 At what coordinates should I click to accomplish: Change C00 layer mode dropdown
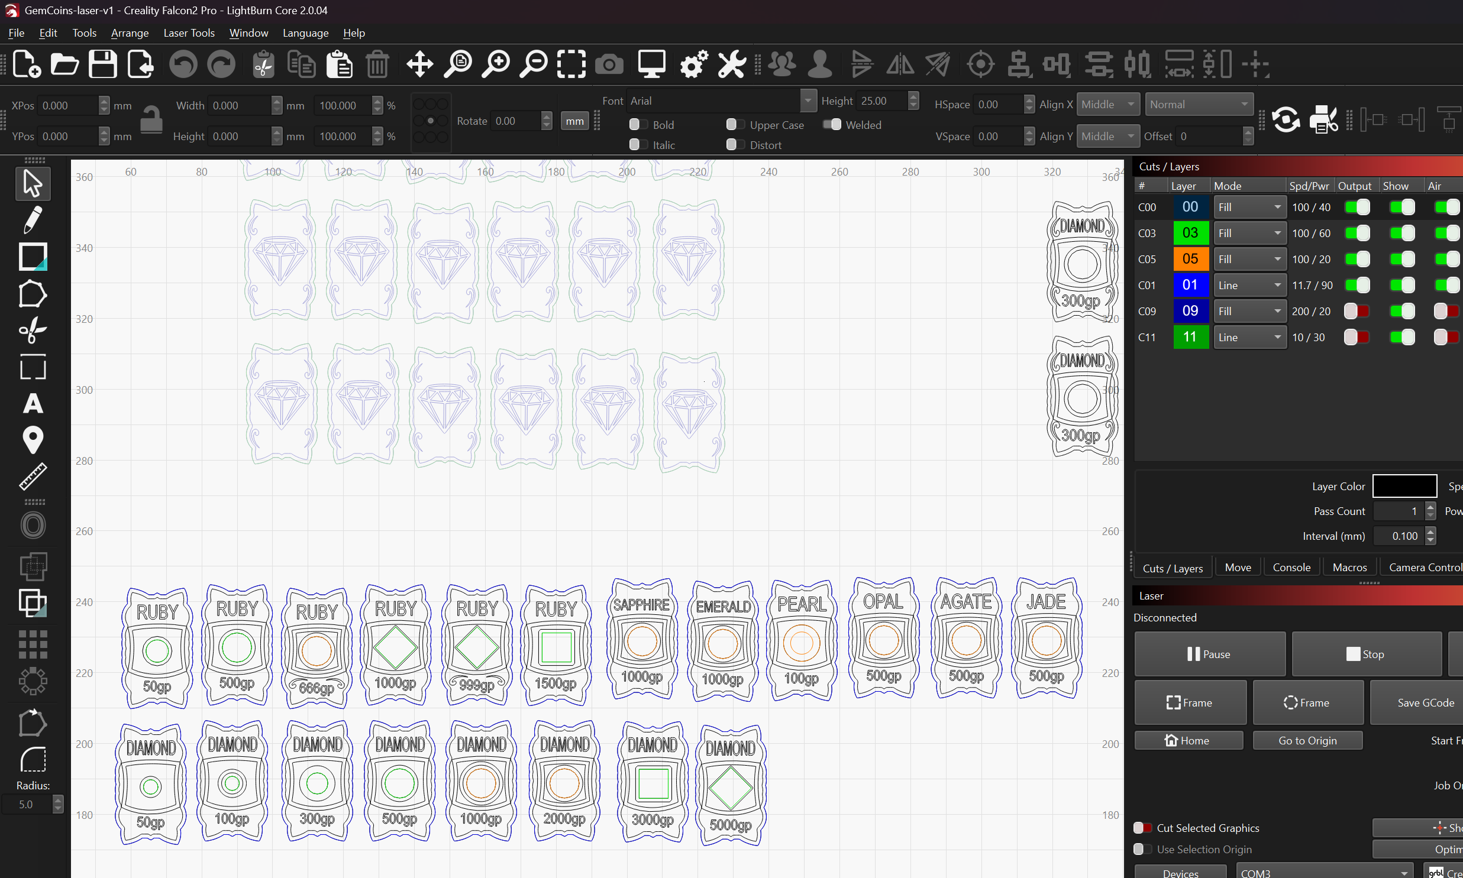pos(1249,207)
